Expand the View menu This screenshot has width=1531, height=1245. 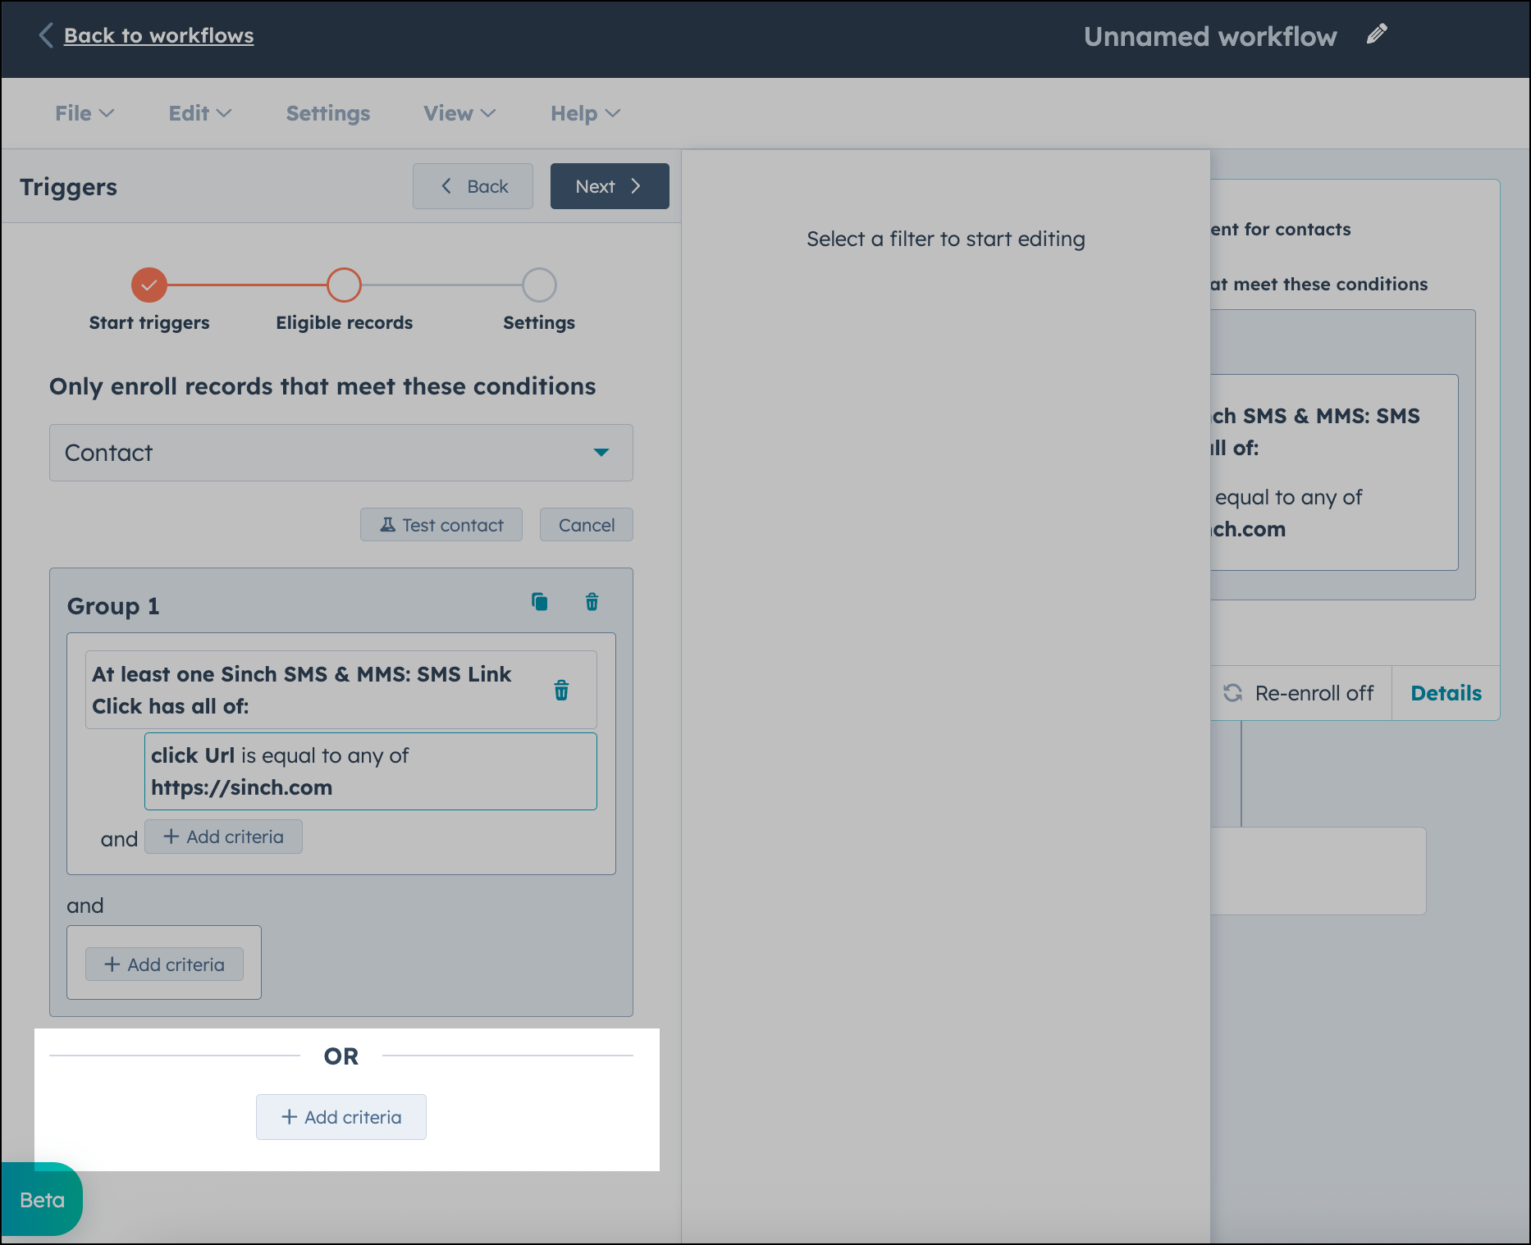(x=458, y=113)
